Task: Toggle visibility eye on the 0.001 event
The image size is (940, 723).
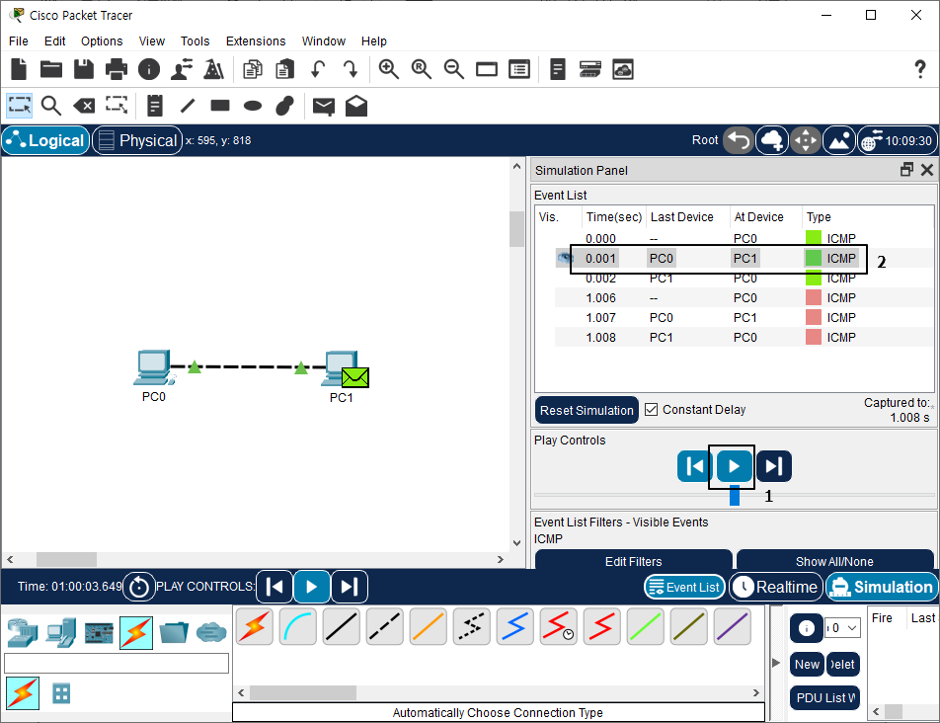Action: pos(564,259)
